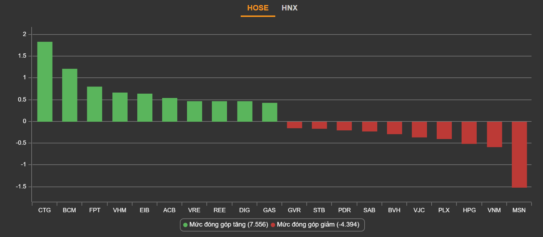Screen dimensions: 543x237
Task: Click the DIG axis label
Action: (244, 210)
